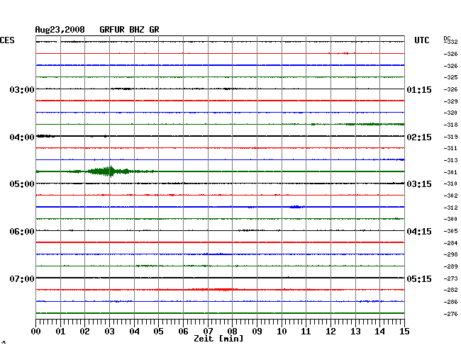Viewport: 461px width, 350px height.
Task: Click the 05:15 UTC time label
Action: (x=419, y=278)
